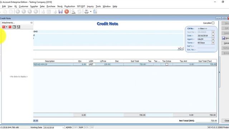Click first red attachment icon in Attachments panel
The image size is (229, 129).
[4, 27]
